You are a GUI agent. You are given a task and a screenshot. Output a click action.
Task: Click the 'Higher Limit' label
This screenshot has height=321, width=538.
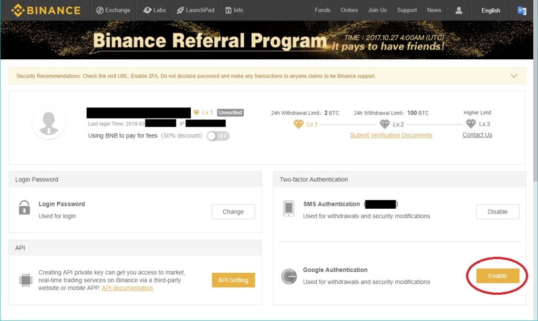pos(477,112)
